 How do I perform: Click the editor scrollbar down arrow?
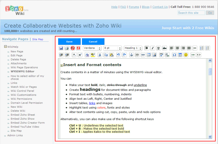click(210, 137)
